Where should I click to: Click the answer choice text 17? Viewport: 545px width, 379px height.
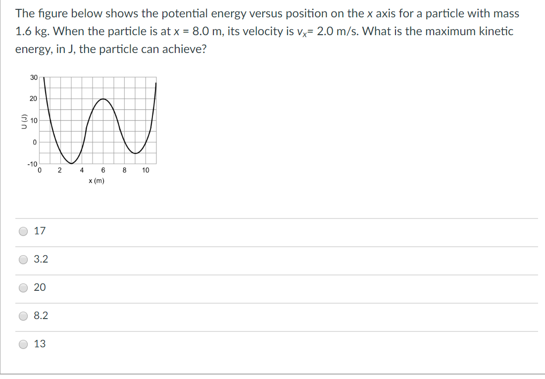41,231
